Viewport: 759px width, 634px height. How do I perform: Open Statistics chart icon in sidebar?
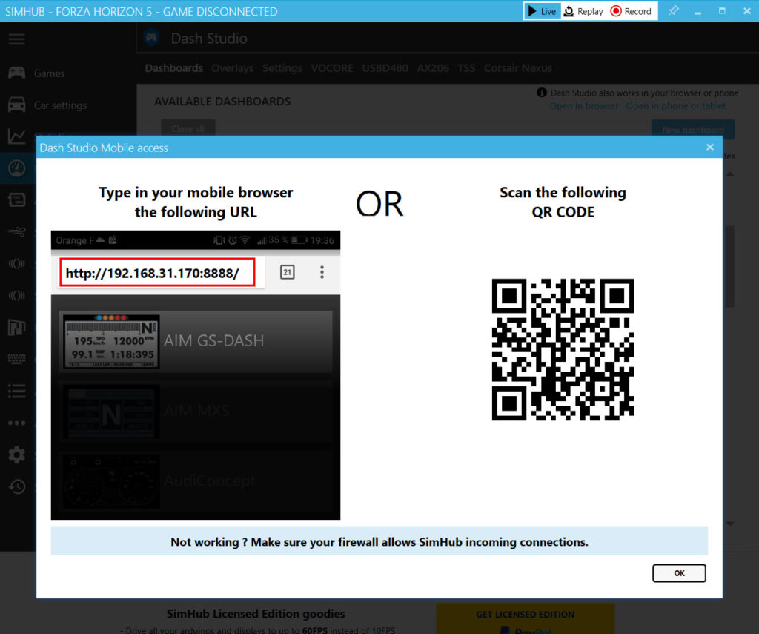click(17, 136)
